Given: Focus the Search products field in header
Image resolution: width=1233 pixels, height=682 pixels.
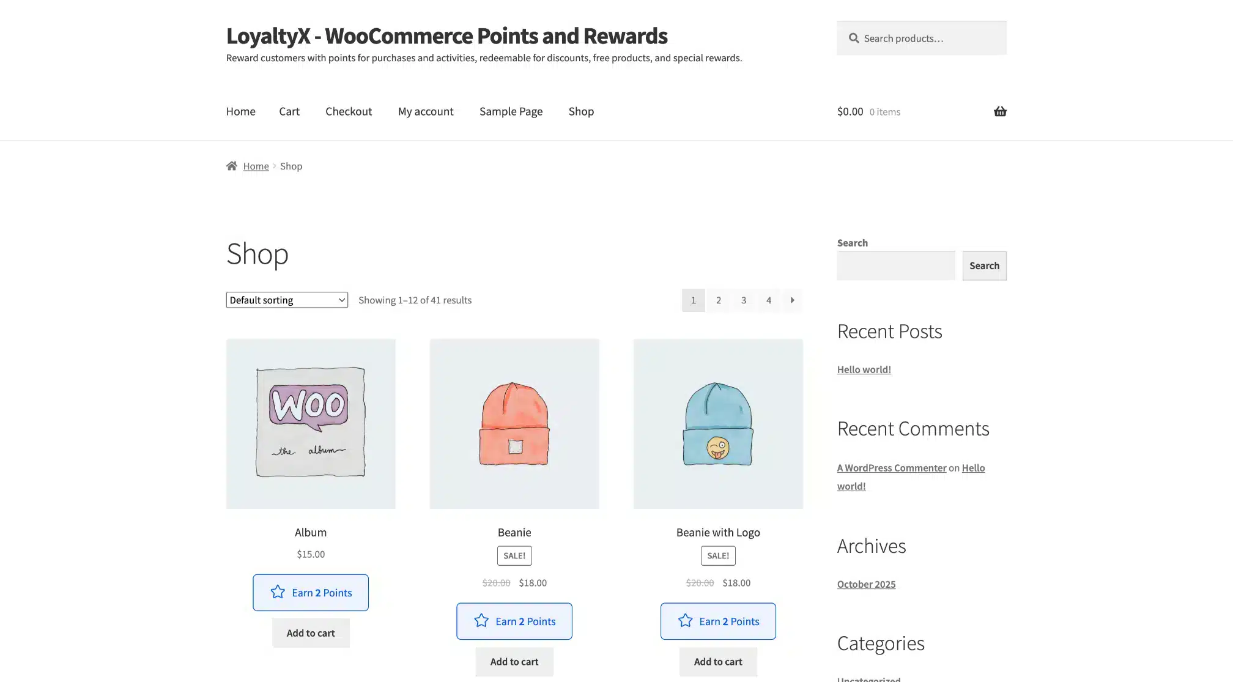Looking at the screenshot, I should tap(921, 38).
